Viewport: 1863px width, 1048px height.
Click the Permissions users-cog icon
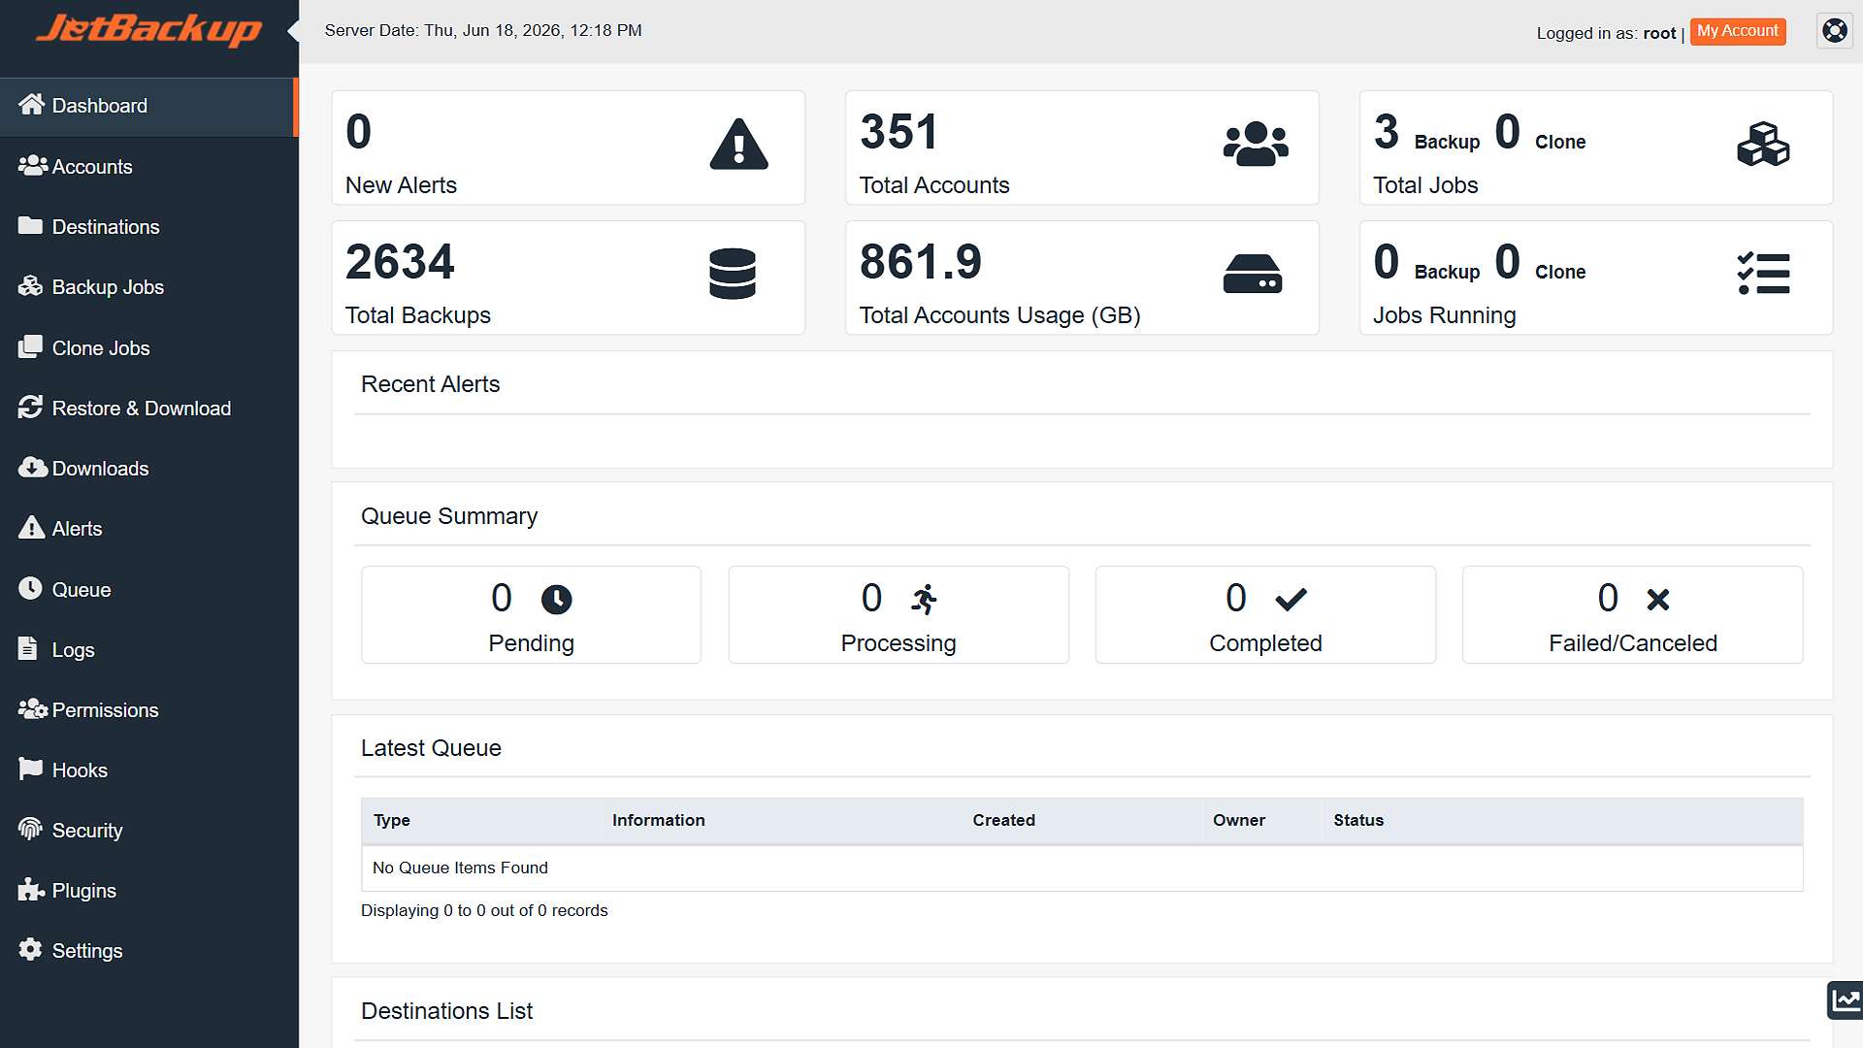pos(32,709)
